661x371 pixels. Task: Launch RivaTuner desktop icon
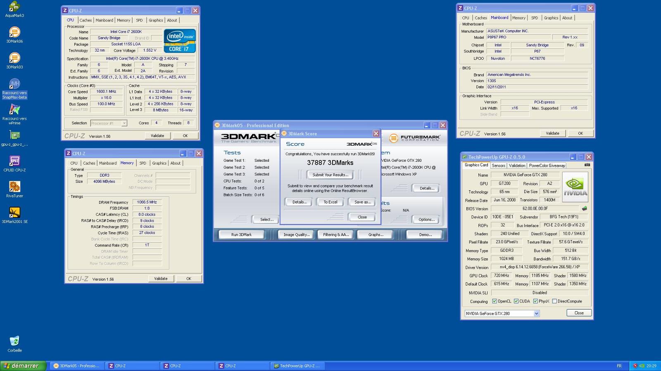[x=14, y=189]
